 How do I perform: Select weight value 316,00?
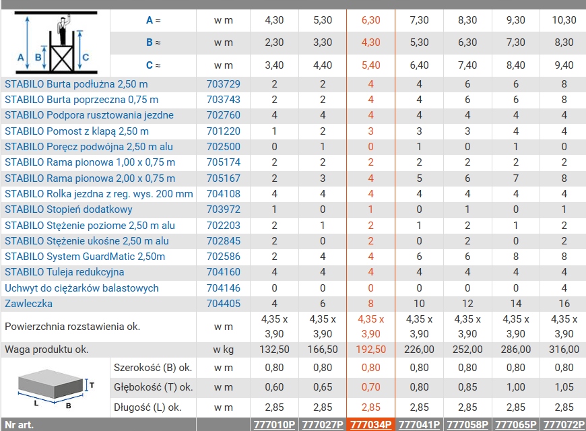tap(564, 350)
